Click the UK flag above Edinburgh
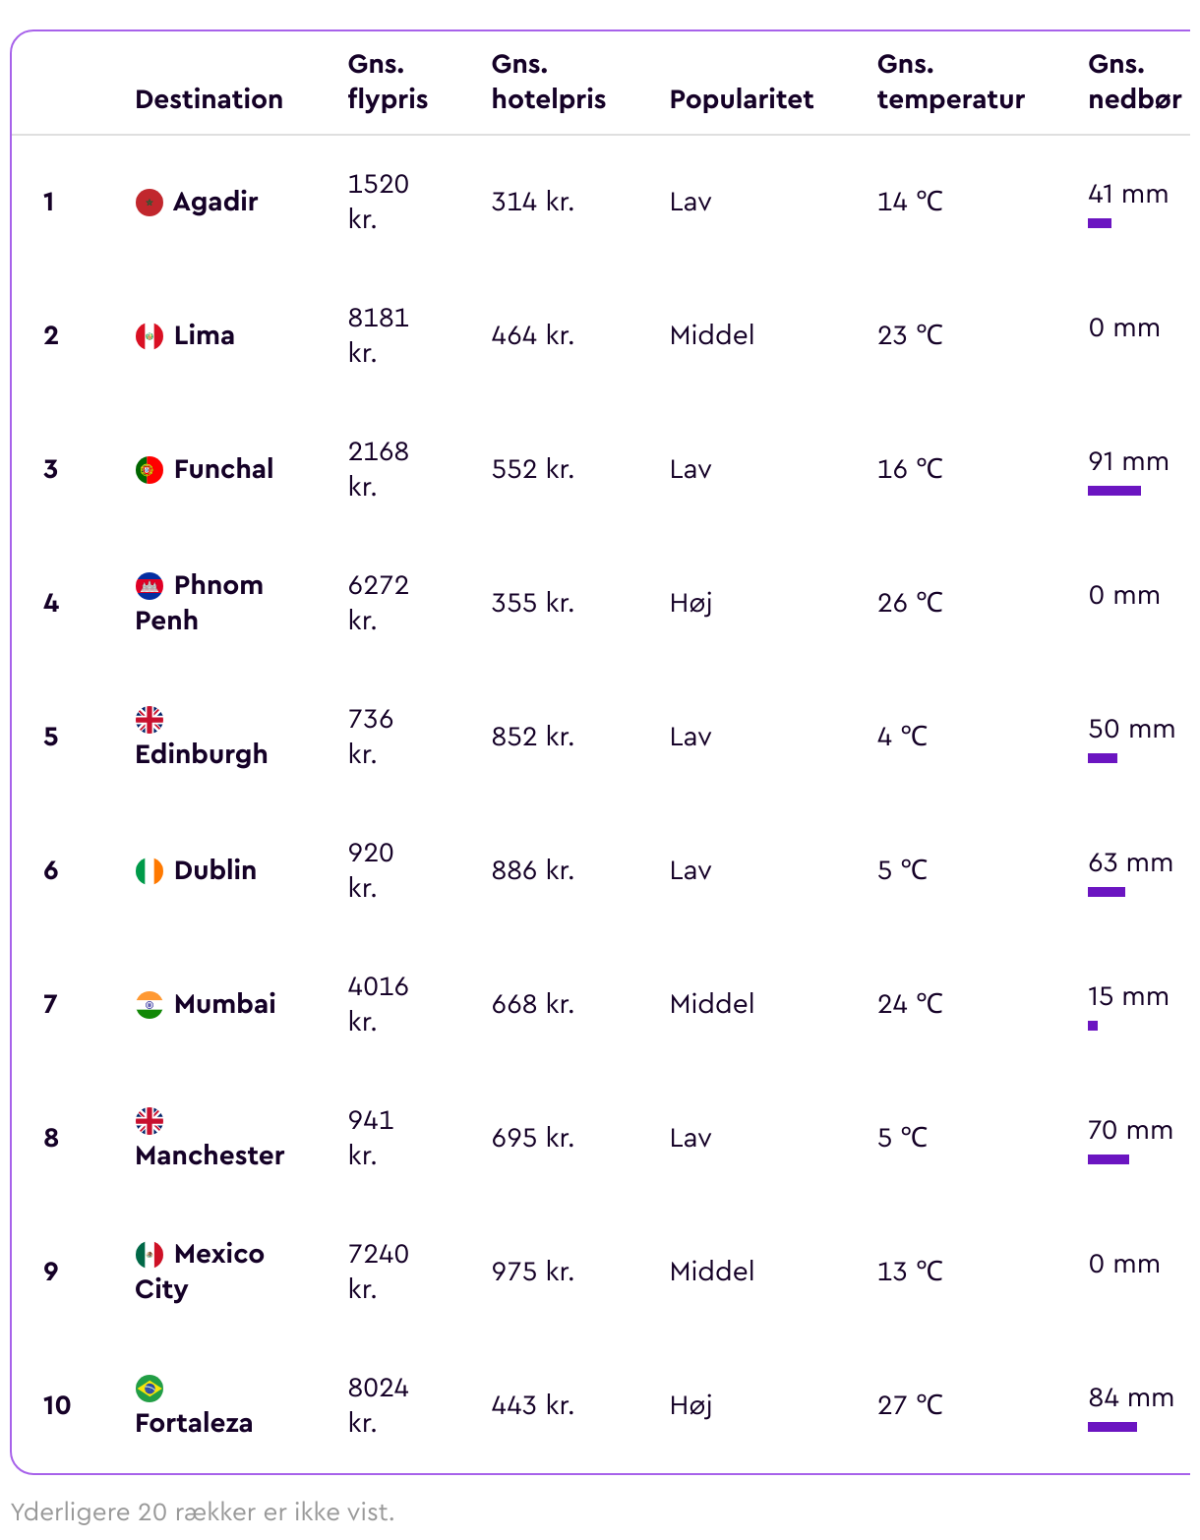Screen dimensions: 1200x1540 (x=150, y=720)
